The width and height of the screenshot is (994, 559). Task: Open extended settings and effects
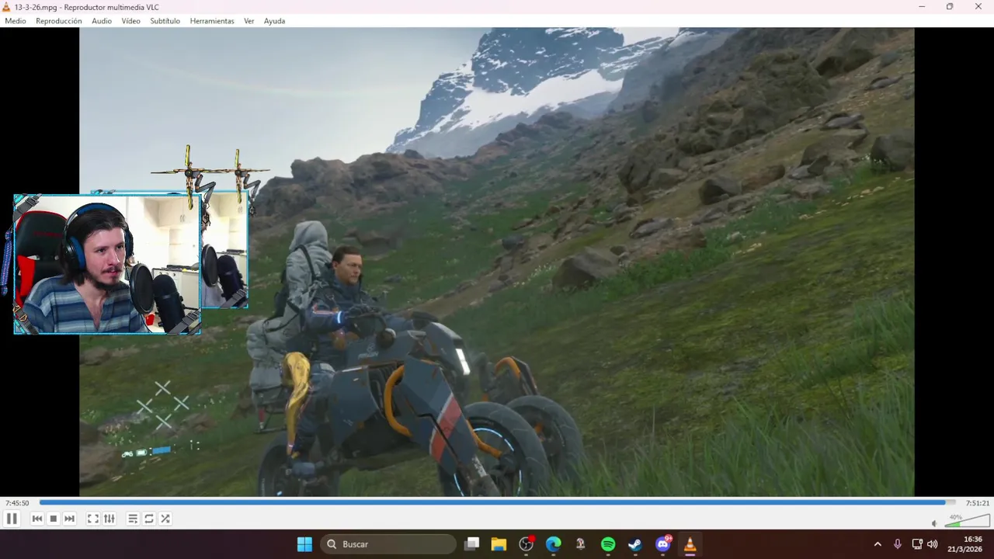pos(109,519)
